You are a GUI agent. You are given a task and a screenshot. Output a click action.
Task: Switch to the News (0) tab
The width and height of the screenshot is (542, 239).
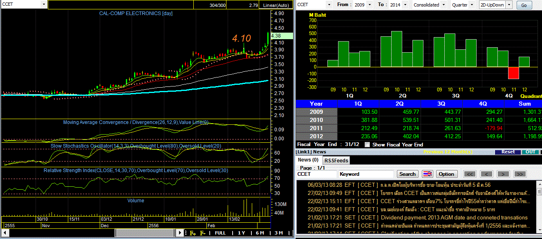tap(308, 160)
